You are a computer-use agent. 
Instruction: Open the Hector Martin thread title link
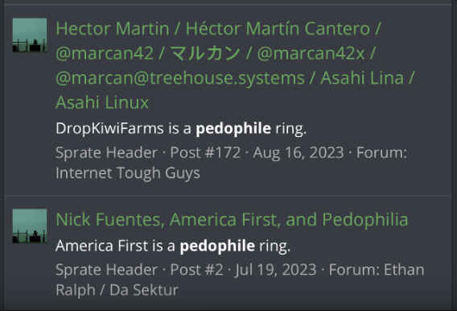click(235, 65)
